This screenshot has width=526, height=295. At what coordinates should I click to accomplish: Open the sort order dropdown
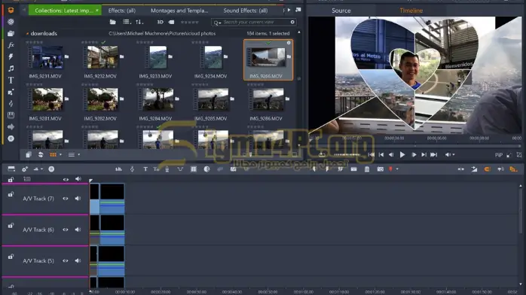[x=139, y=22]
